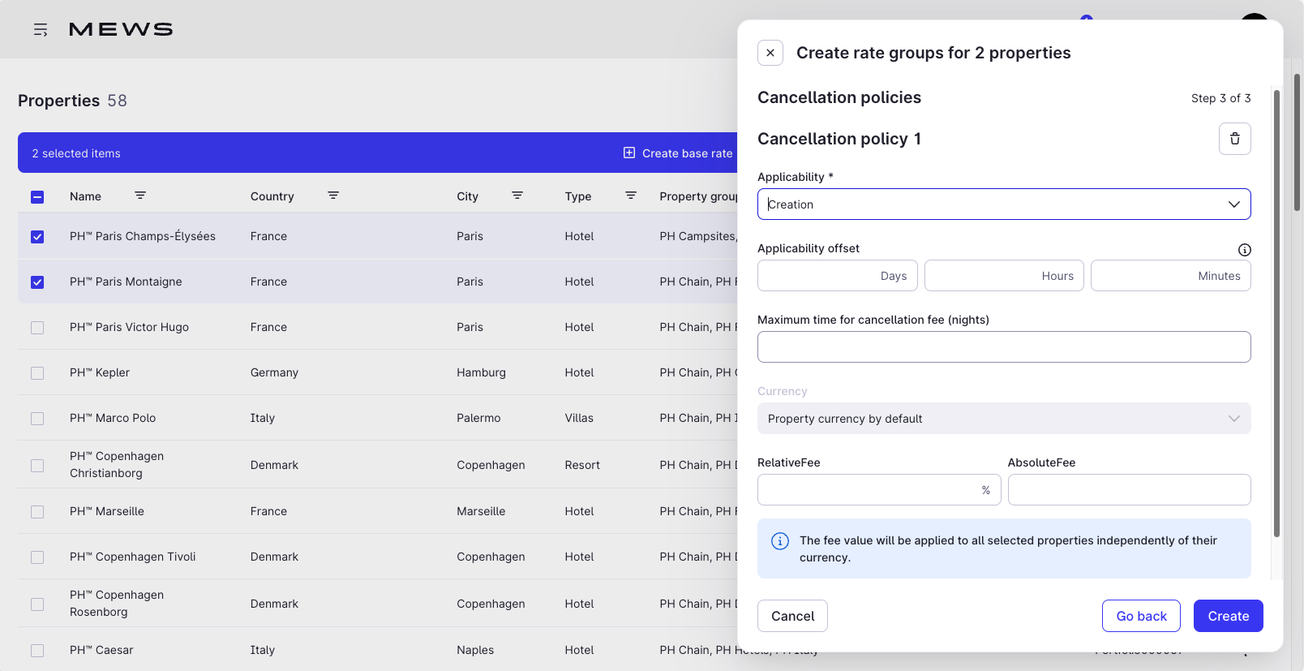Open Type column filter
The height and width of the screenshot is (671, 1304).
(631, 196)
